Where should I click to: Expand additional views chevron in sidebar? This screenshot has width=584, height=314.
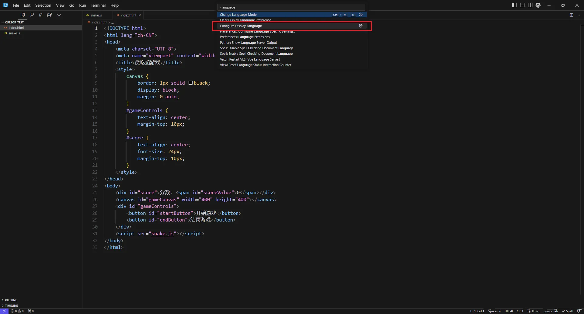59,15
